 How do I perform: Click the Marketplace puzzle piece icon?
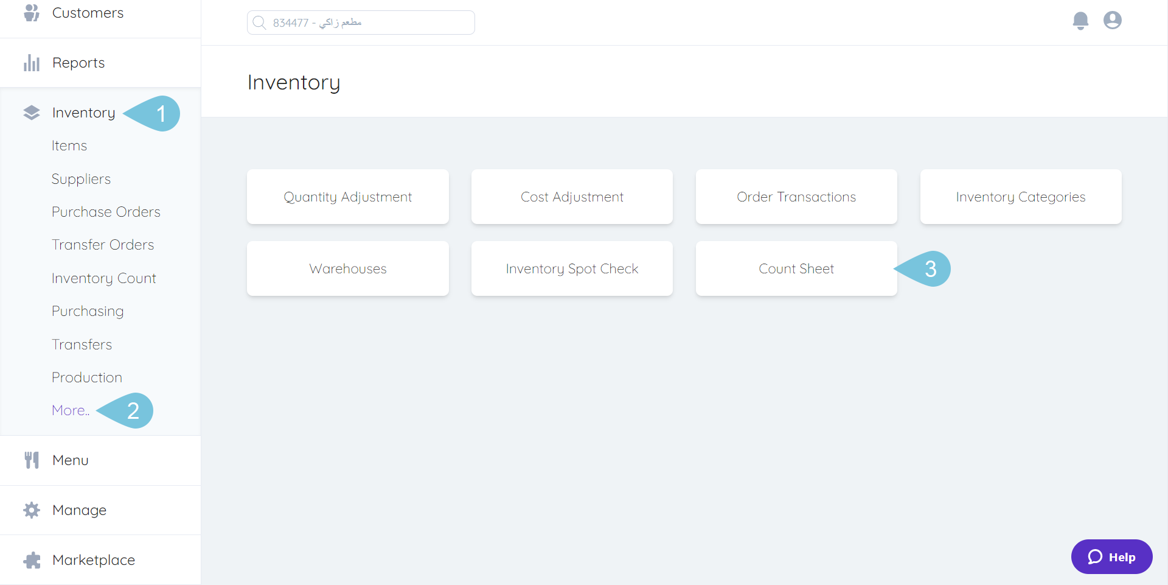point(32,560)
